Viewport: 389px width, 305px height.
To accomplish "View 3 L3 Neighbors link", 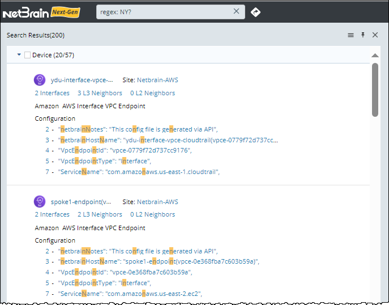I will coord(100,93).
